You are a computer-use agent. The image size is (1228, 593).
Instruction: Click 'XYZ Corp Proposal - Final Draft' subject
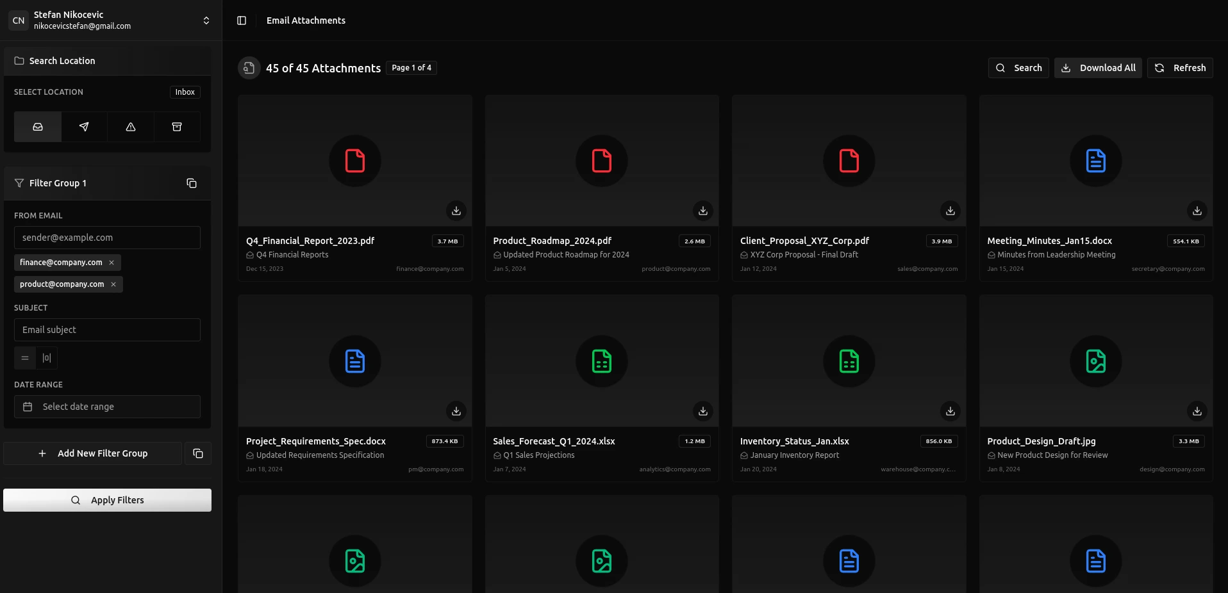pyautogui.click(x=804, y=255)
